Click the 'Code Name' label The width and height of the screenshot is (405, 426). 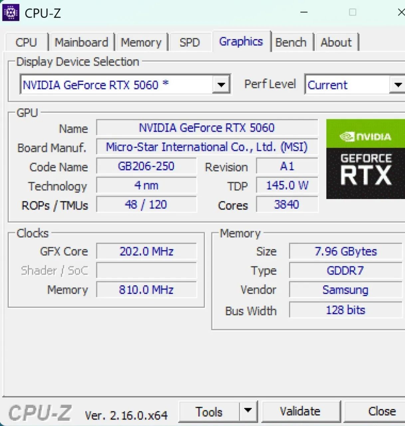(x=59, y=167)
